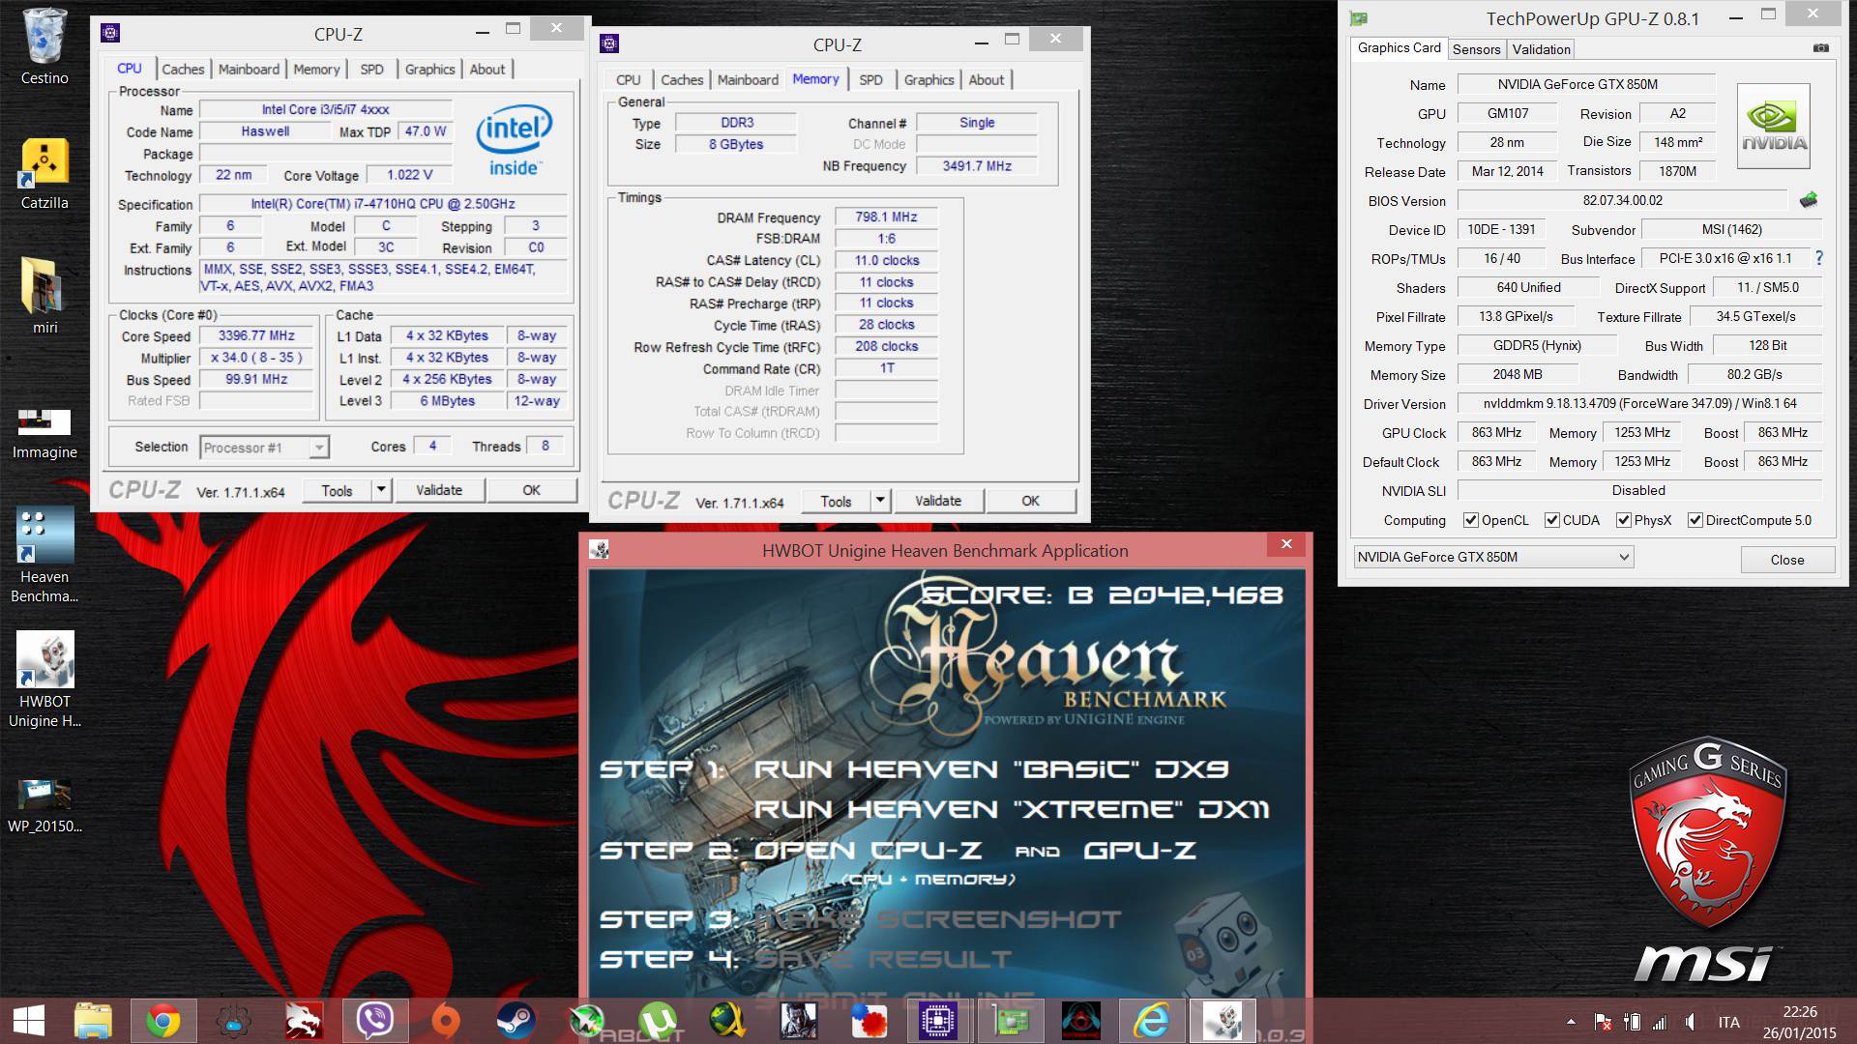Viewport: 1857px width, 1044px height.
Task: Click ITA language indicator in tray
Action: 1729,1022
